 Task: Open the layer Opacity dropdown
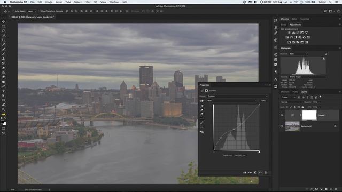coord(320,102)
